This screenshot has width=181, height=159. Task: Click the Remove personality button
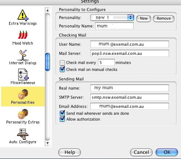pyautogui.click(x=164, y=19)
